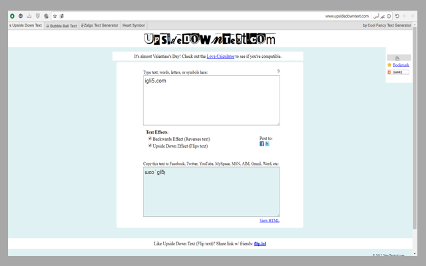Click the browser back arrow

point(405,16)
